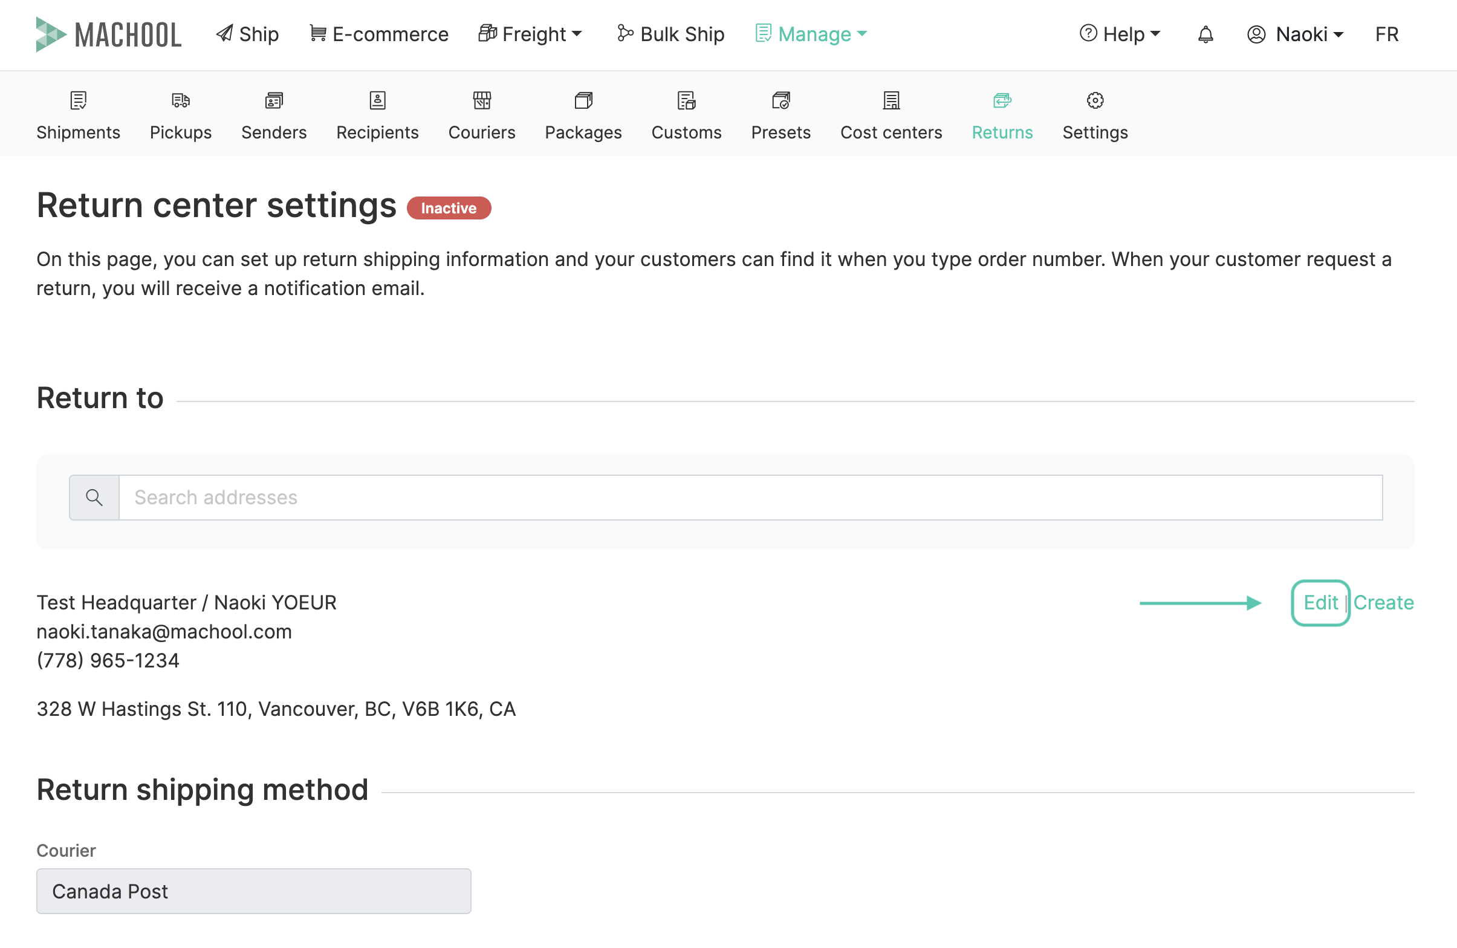Click the notification bell icon
Image resolution: width=1457 pixels, height=948 pixels.
click(1205, 34)
